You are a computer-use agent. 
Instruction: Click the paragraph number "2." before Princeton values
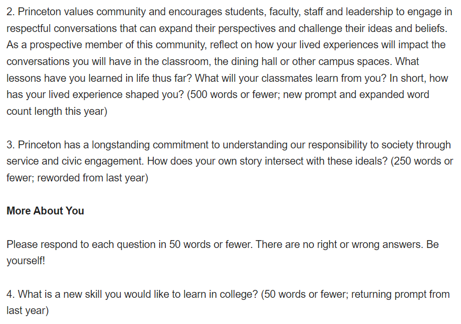(11, 12)
